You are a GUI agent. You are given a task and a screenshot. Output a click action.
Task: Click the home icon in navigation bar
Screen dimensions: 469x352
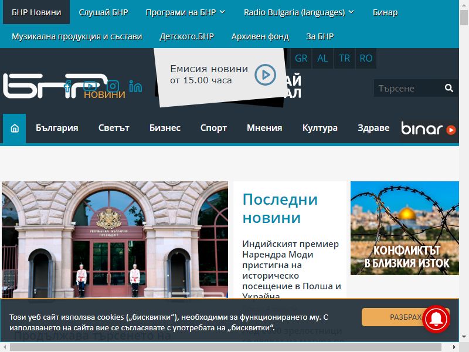[14, 128]
